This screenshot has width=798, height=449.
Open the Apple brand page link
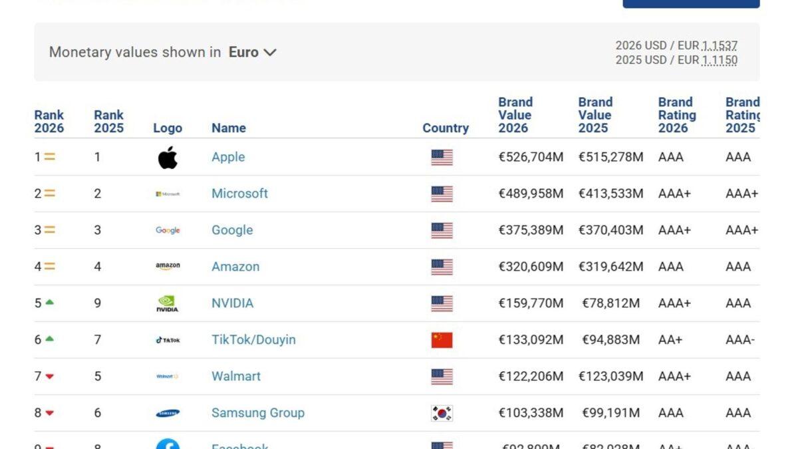(x=228, y=157)
